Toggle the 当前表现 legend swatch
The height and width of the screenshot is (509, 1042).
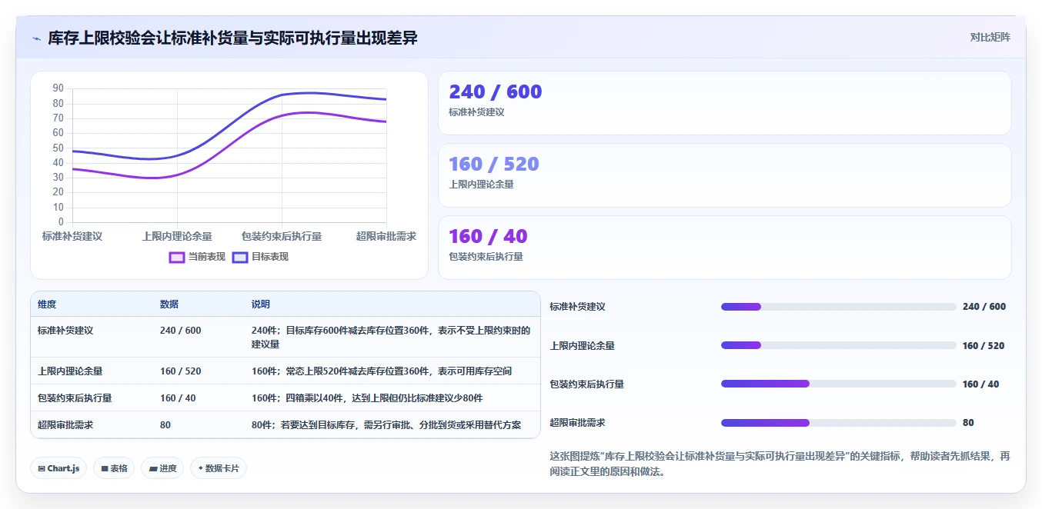click(177, 257)
